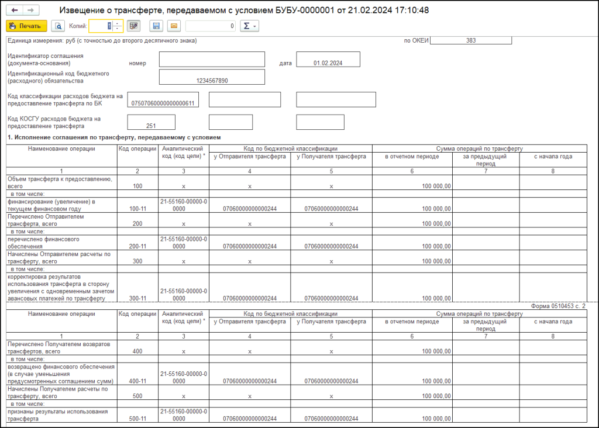Select the ОКЕИ cell with 383
Viewport: 599px width, 428px height.
click(471, 40)
